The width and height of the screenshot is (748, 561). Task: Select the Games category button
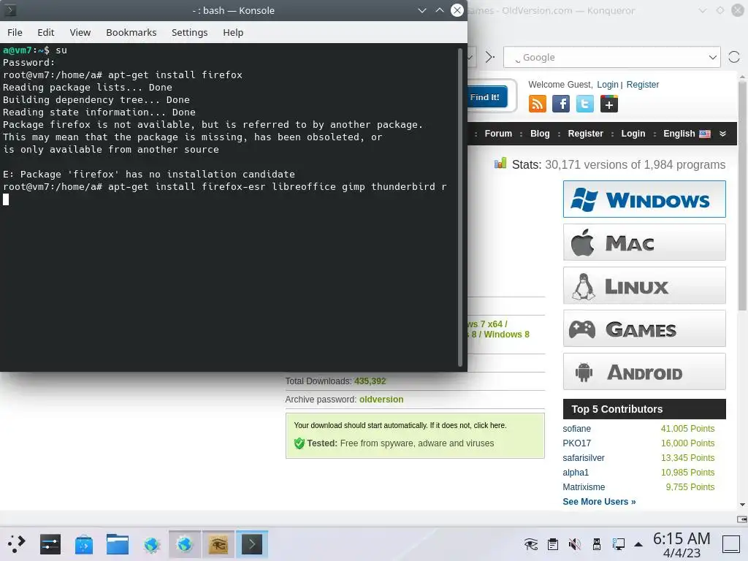tap(644, 329)
